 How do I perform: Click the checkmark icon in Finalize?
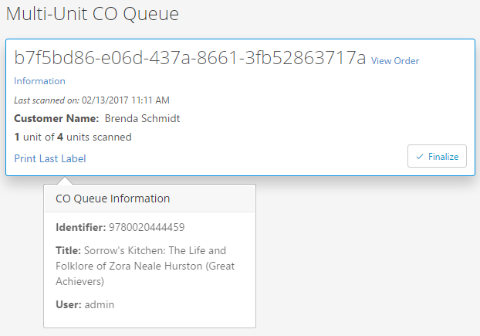point(420,157)
